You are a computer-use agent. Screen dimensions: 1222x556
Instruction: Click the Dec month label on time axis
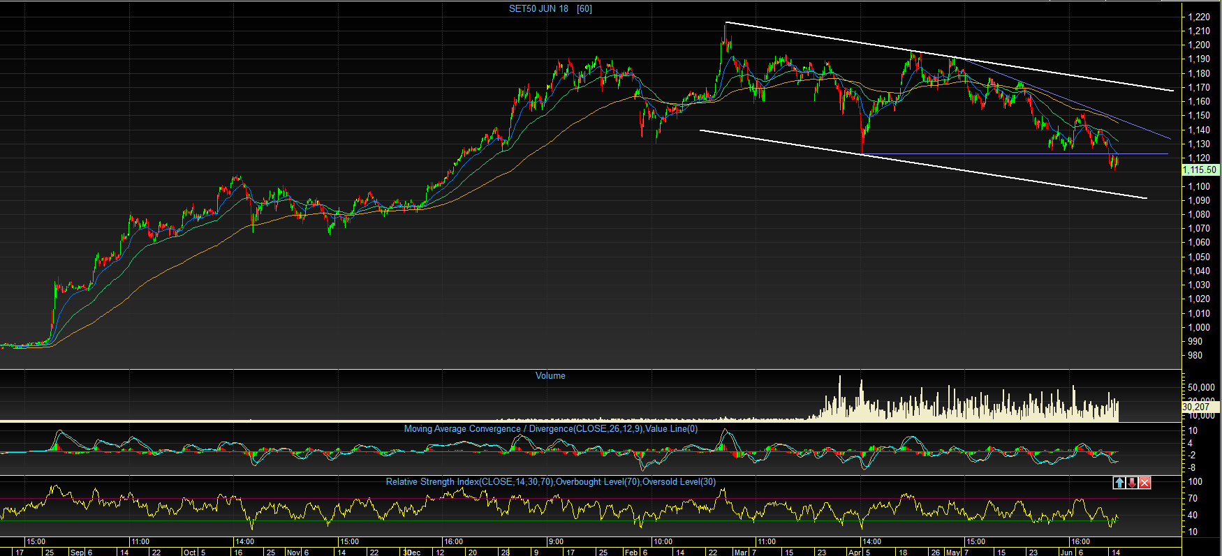point(413,552)
